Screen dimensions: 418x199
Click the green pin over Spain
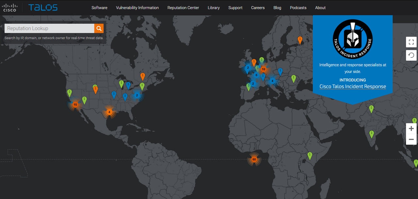[x=249, y=87]
